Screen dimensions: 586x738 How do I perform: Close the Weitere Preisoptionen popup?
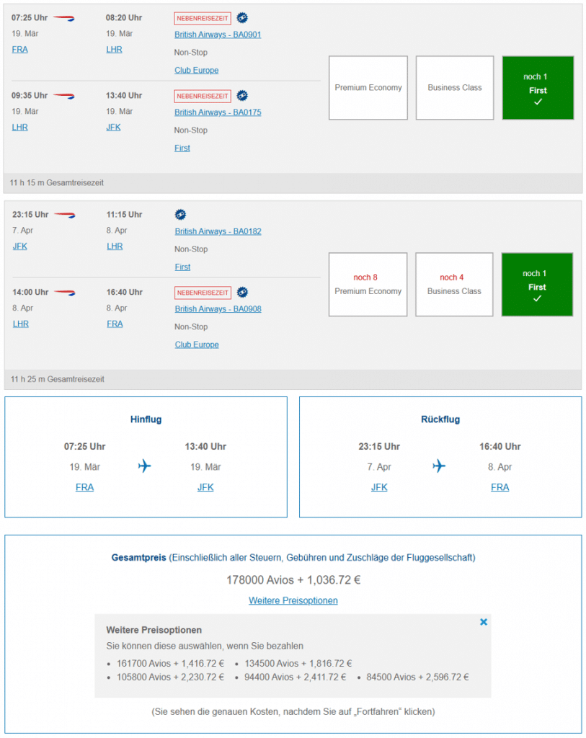click(x=484, y=622)
